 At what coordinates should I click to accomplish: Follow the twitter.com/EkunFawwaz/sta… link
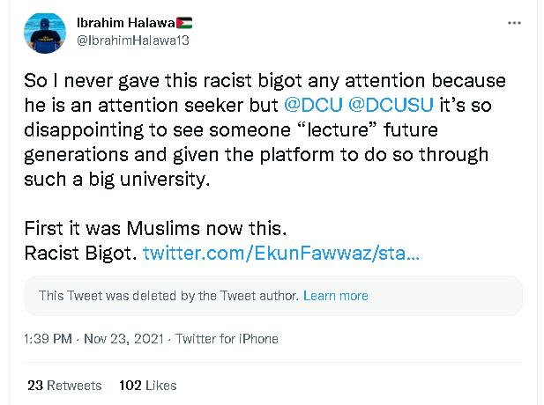point(281,254)
